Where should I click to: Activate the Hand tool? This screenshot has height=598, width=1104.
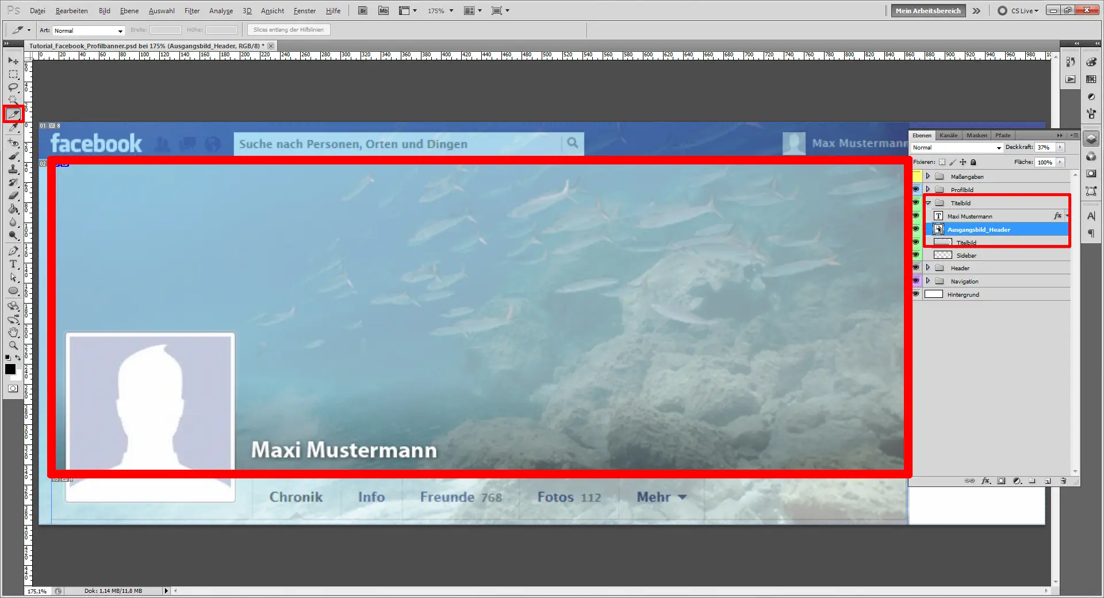tap(13, 332)
